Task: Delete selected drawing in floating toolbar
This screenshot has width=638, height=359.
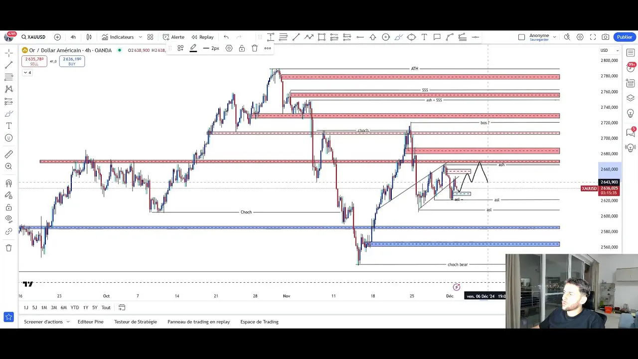Action: [255, 48]
